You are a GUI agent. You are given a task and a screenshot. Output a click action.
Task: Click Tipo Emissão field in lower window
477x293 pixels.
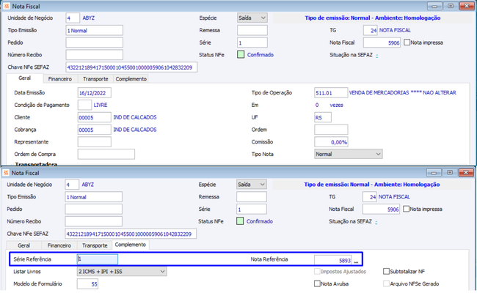93,197
